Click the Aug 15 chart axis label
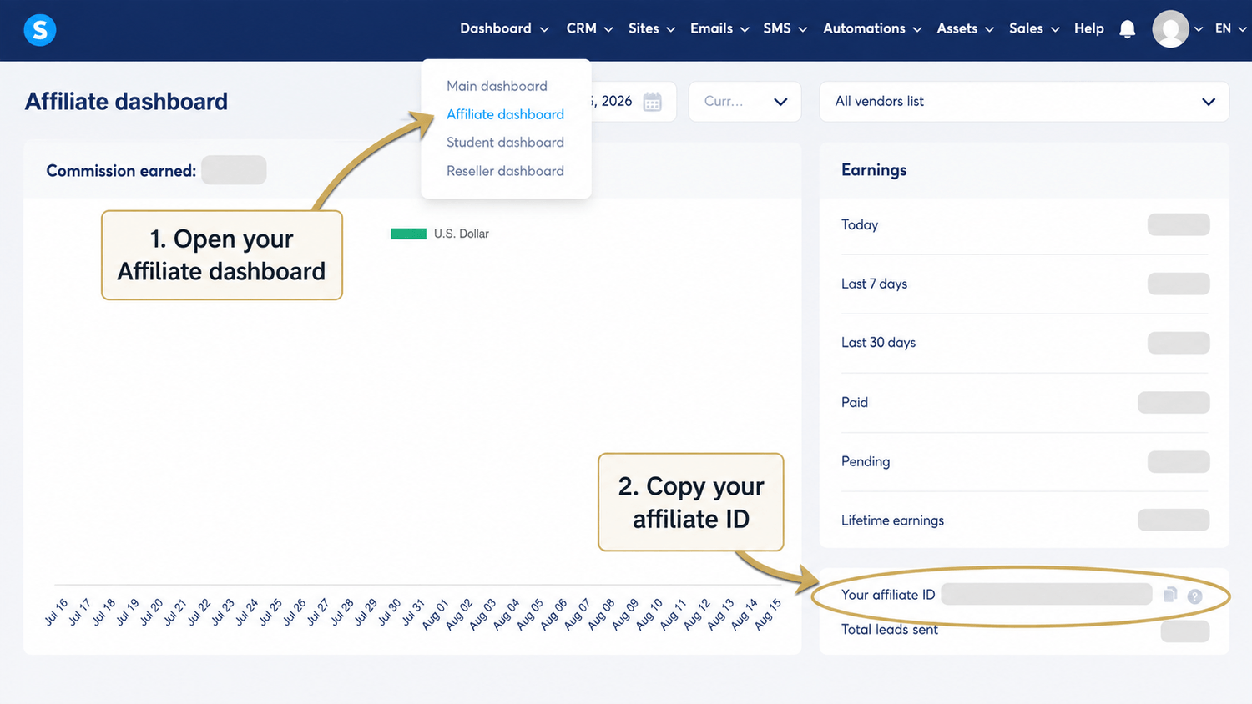The image size is (1252, 704). pyautogui.click(x=768, y=613)
